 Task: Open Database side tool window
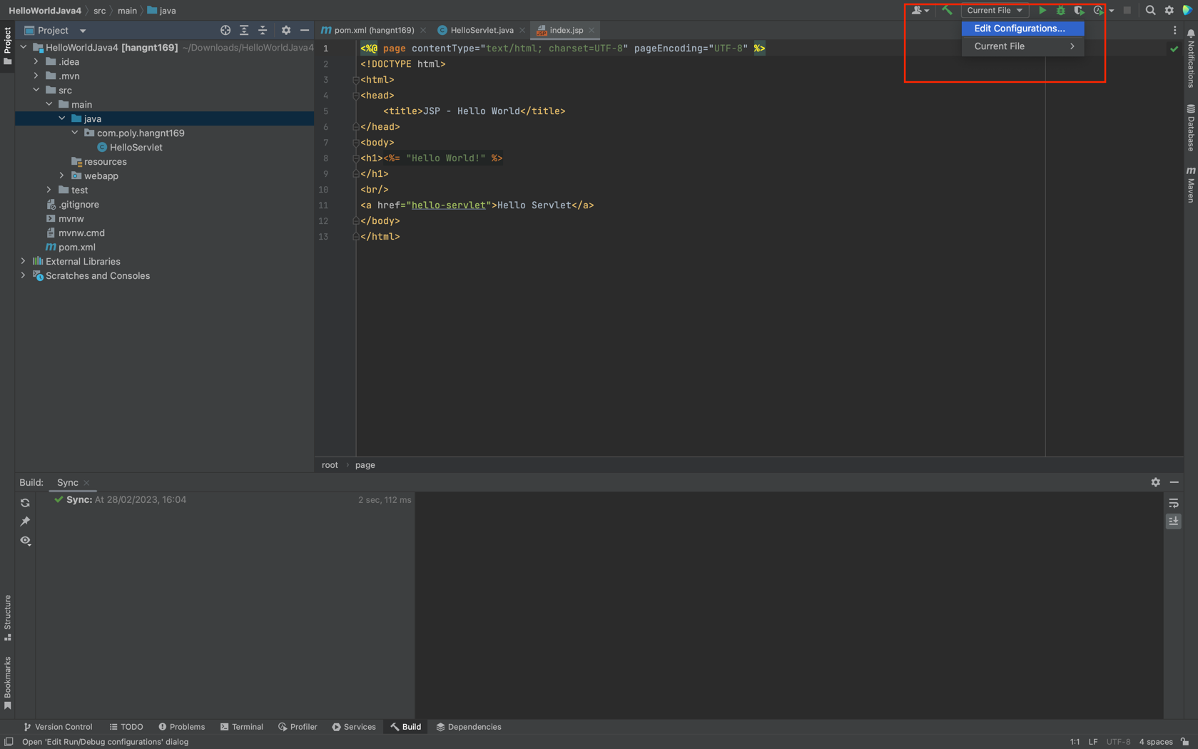pyautogui.click(x=1191, y=128)
